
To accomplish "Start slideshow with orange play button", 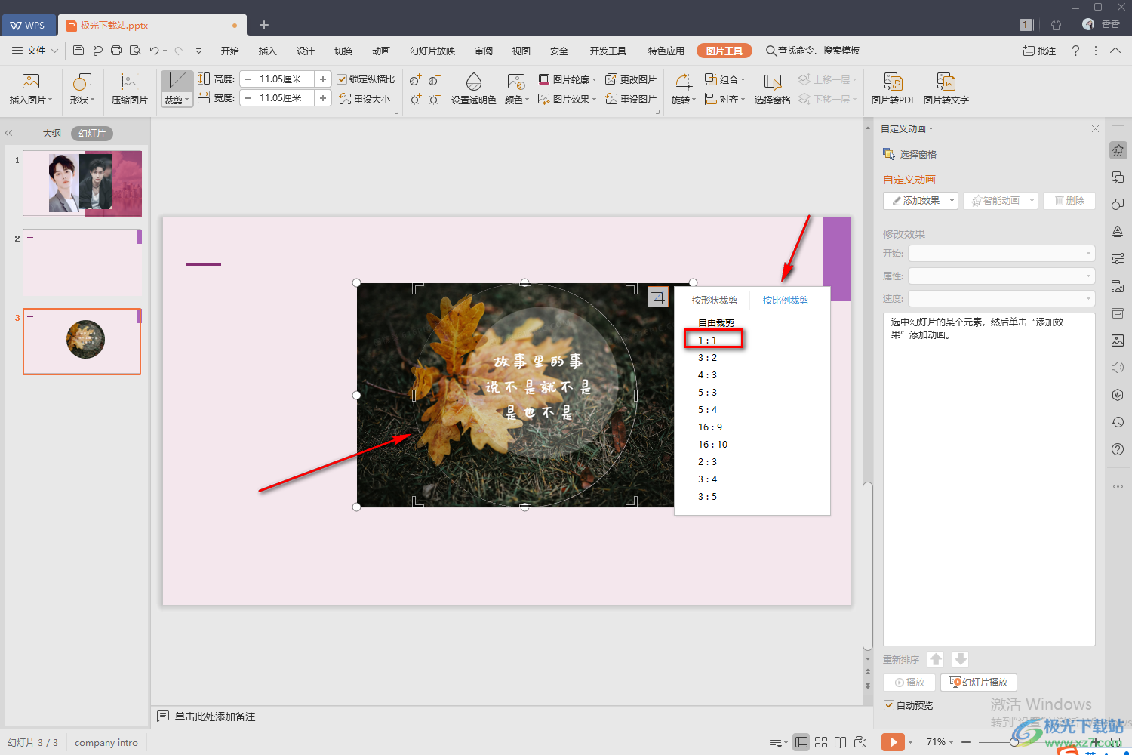I will coord(892,742).
